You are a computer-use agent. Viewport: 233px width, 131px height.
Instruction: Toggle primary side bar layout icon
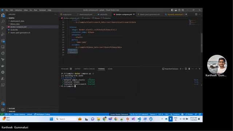point(172,10)
